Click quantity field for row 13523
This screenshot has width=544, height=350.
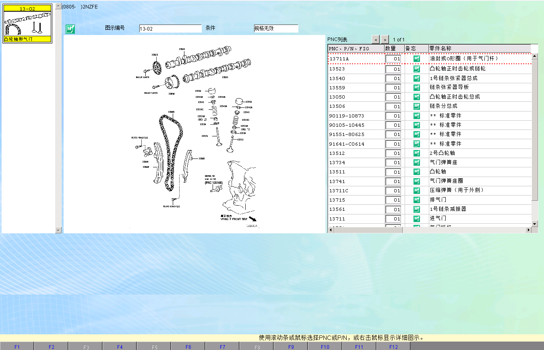(x=393, y=69)
